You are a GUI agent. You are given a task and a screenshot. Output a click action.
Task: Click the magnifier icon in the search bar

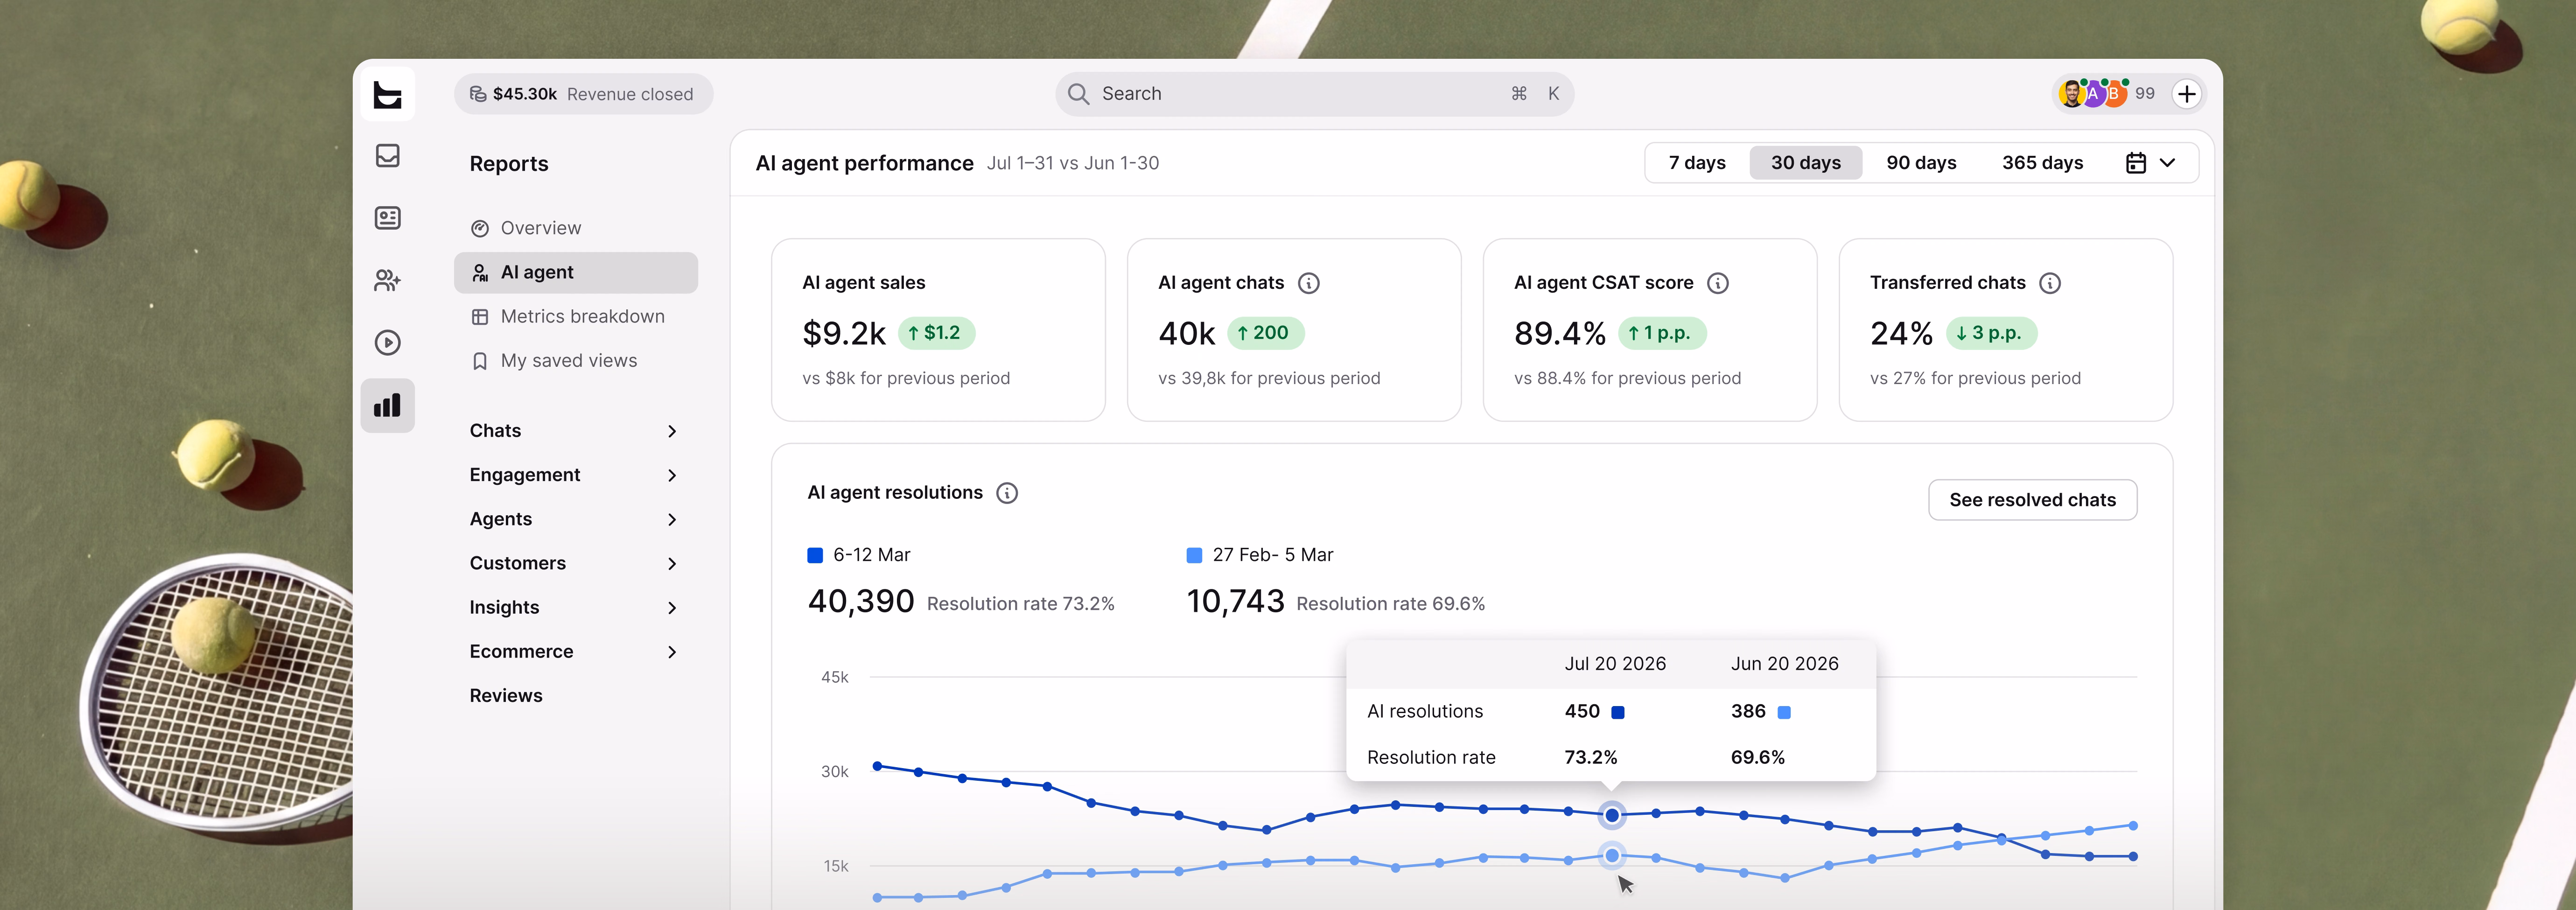1078,94
